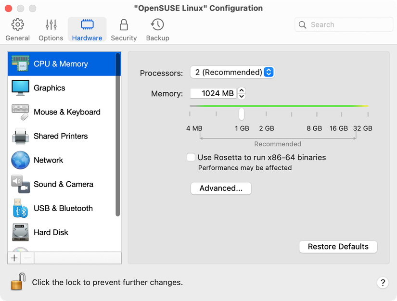
Task: Decrease memory with stepper down arrow
Action: 242,96
